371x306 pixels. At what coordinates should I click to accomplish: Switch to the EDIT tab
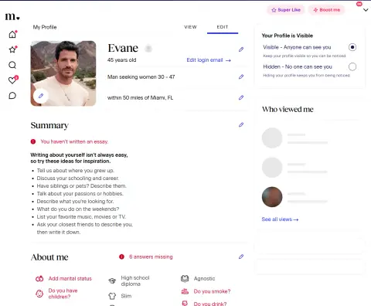coord(223,27)
